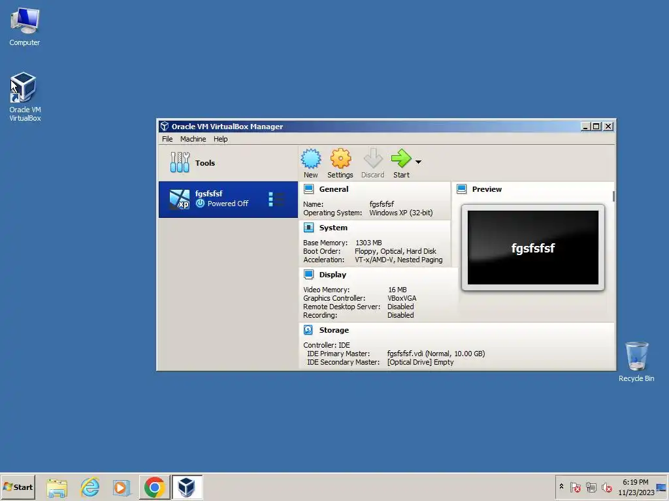This screenshot has width=669, height=501.
Task: Click the General section icon
Action: pyautogui.click(x=309, y=189)
